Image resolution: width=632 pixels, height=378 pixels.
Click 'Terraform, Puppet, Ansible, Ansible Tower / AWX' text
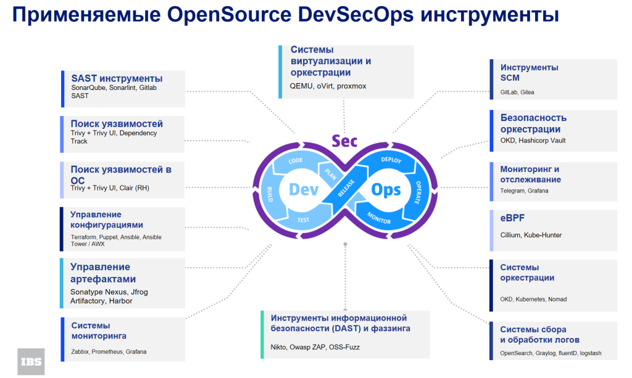coord(116,240)
